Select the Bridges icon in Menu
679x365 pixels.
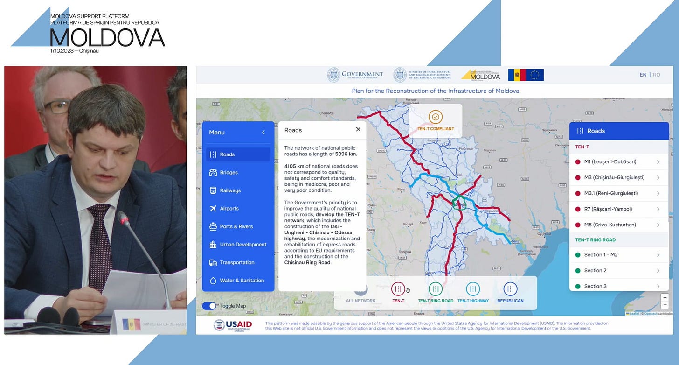click(x=213, y=173)
